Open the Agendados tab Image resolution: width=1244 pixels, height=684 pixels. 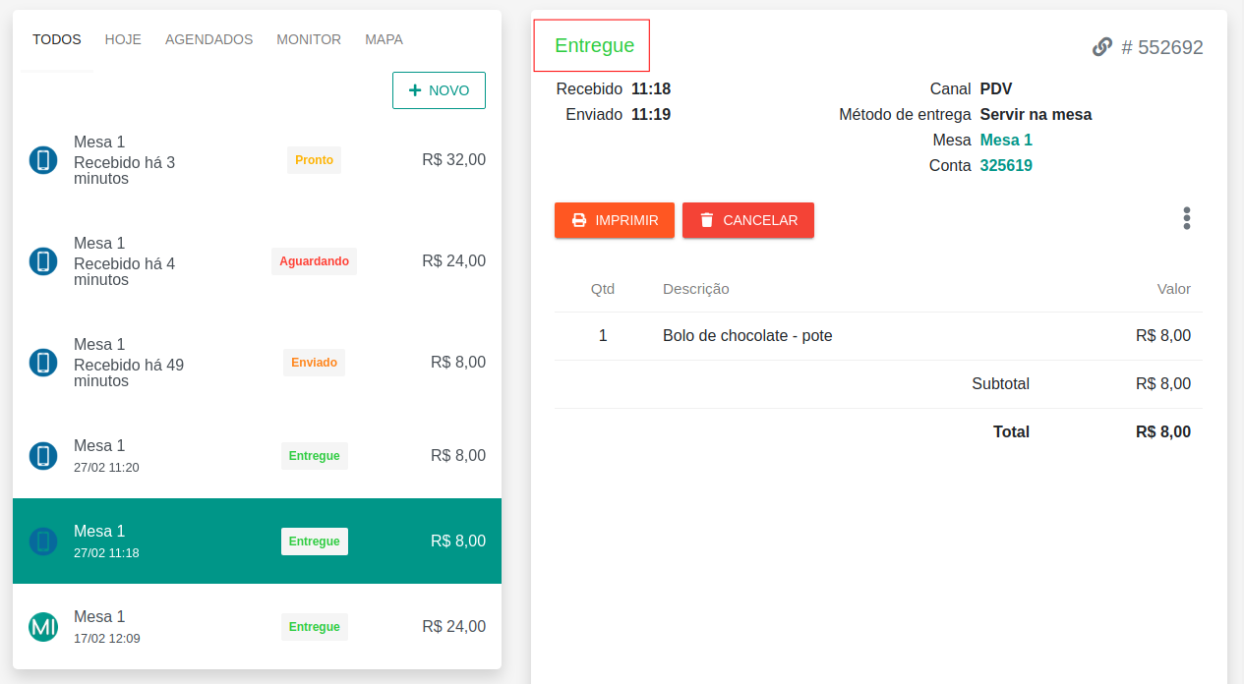tap(208, 40)
